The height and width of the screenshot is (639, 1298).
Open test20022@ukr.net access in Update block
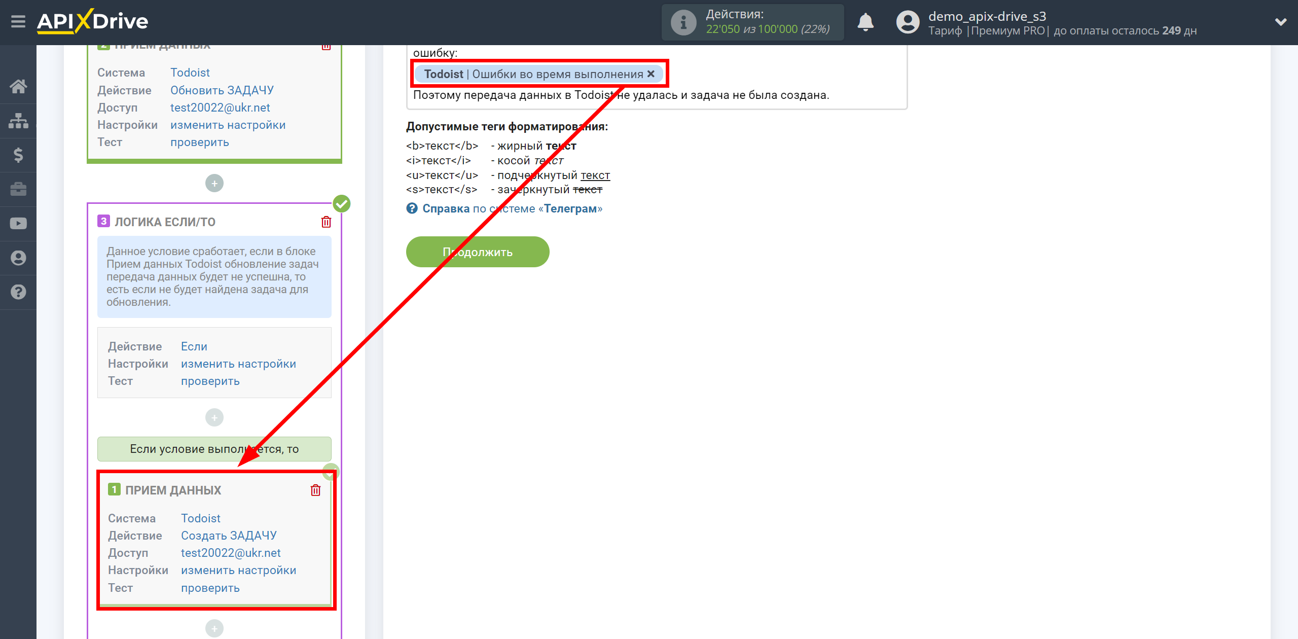coord(220,108)
